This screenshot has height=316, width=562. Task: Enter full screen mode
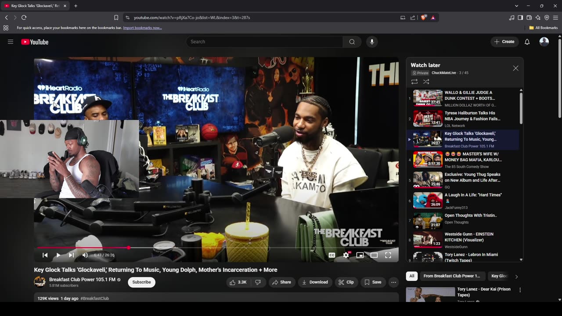point(388,255)
